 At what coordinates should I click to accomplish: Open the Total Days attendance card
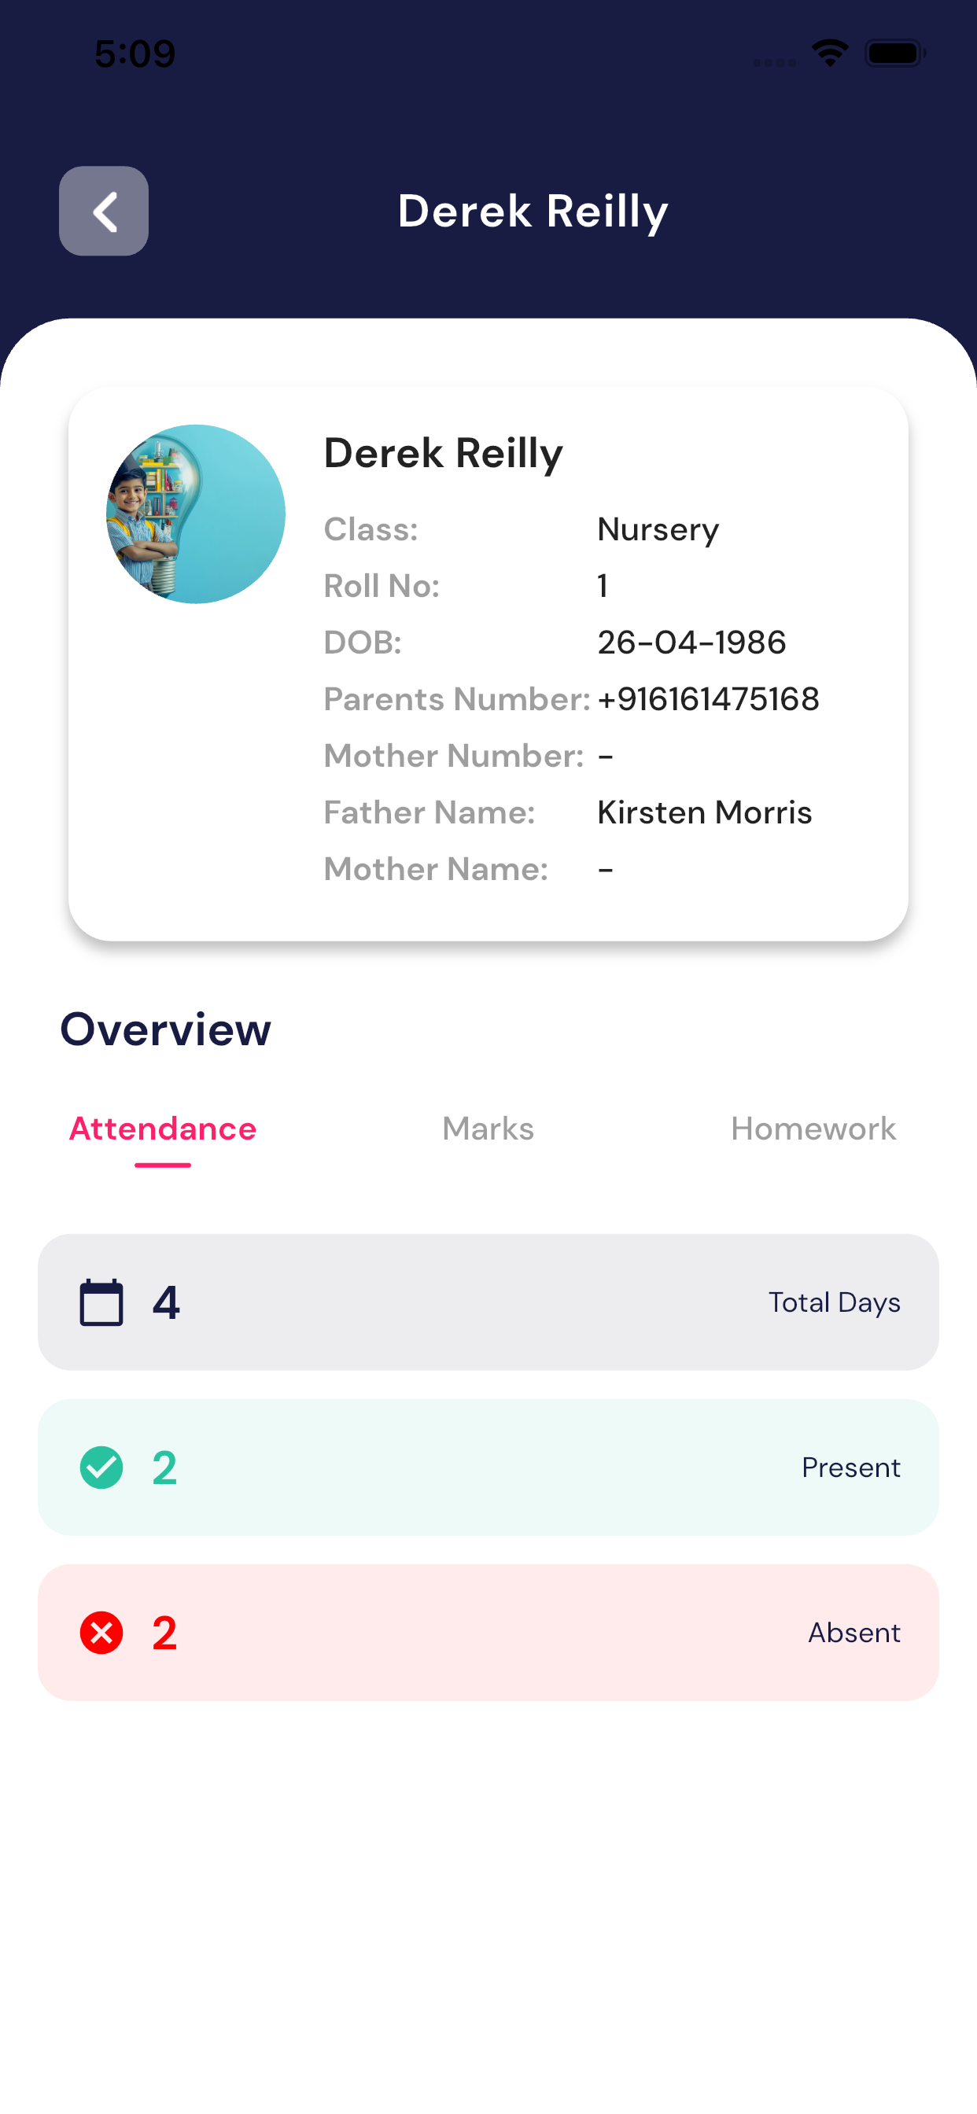(x=488, y=1302)
